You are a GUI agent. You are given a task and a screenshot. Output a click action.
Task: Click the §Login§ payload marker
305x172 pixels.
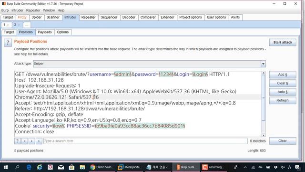click(x=200, y=75)
